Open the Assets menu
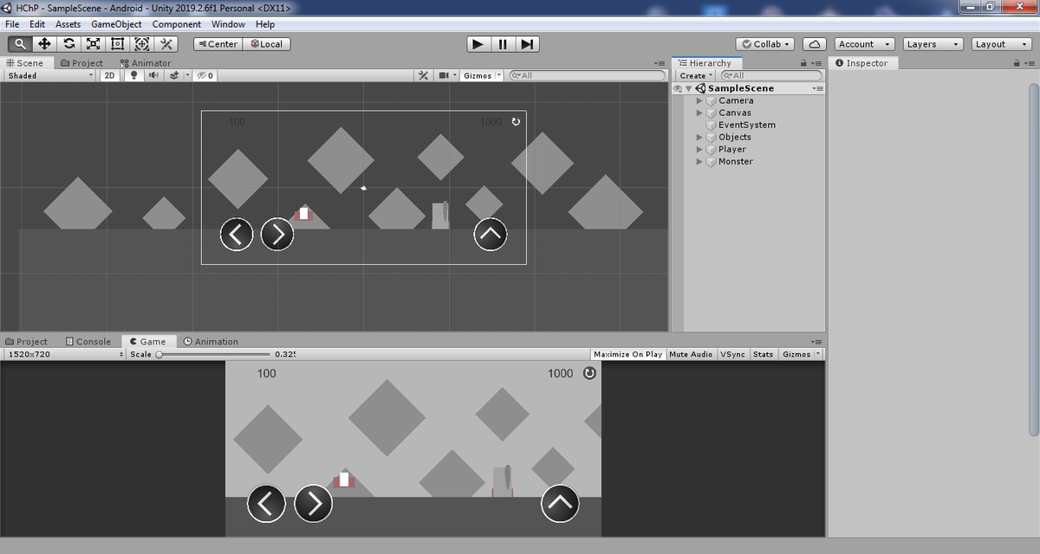 point(68,24)
